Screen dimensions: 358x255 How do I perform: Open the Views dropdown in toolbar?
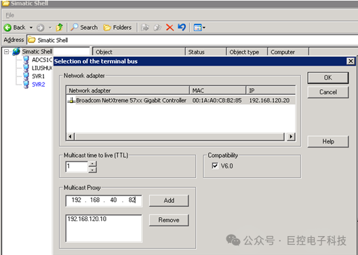coord(199,28)
